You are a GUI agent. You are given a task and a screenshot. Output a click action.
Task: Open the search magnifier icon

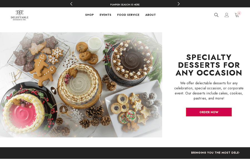[x=216, y=15]
